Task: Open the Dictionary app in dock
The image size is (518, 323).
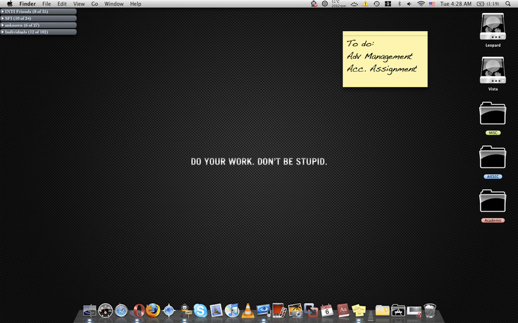Action: pos(343,311)
